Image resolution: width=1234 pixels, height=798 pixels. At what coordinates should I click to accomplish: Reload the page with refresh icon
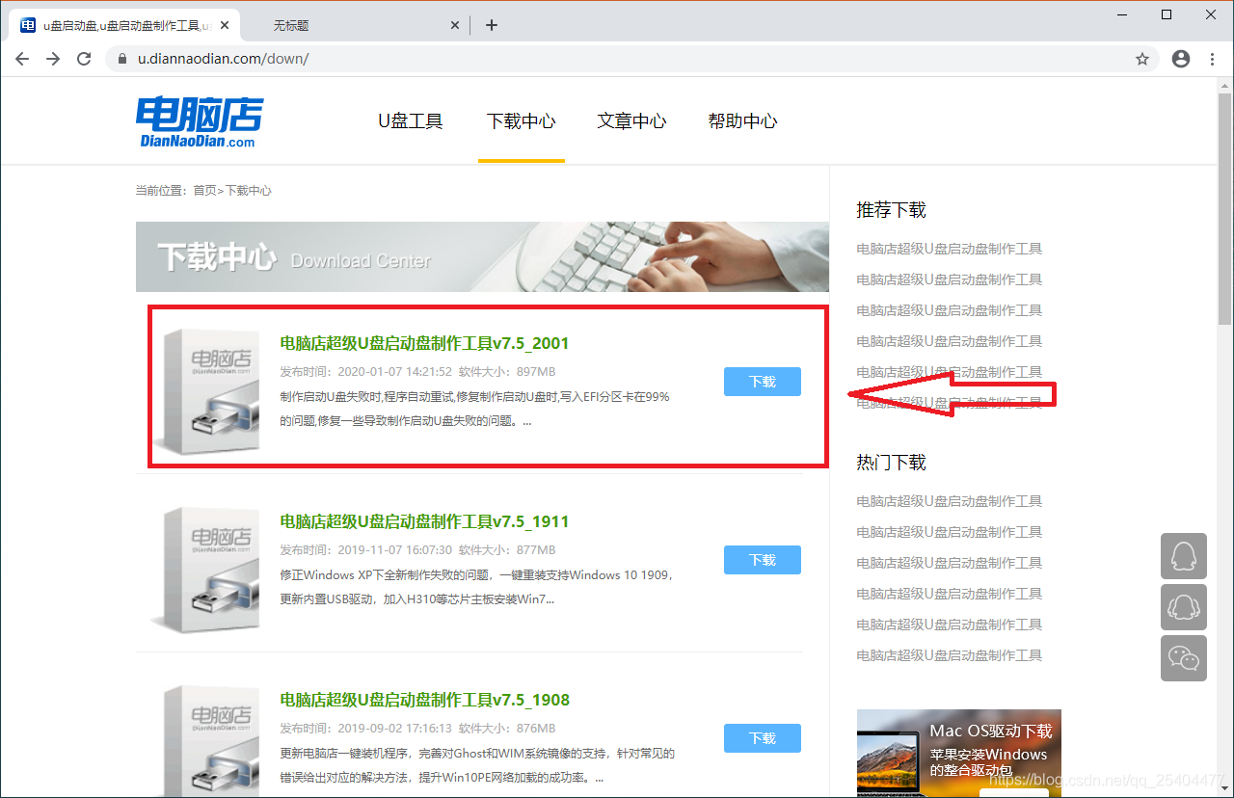click(x=84, y=59)
